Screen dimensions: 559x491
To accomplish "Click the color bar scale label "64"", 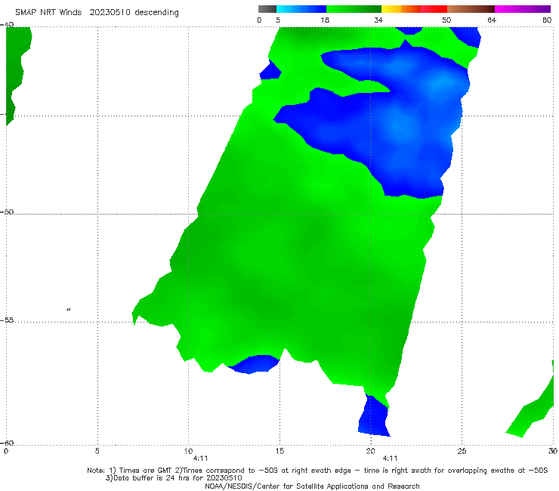I will tap(492, 20).
